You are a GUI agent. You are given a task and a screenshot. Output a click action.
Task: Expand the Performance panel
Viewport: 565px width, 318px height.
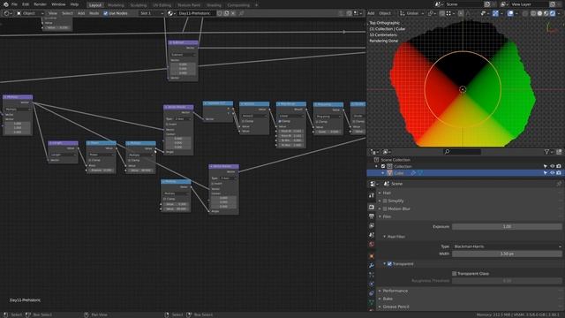click(395, 291)
